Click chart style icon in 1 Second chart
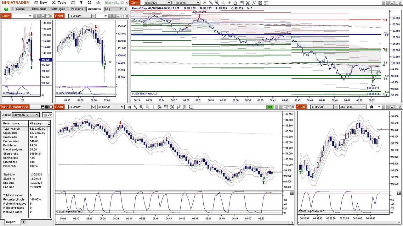This screenshot has height=226, width=403. point(205,3)
